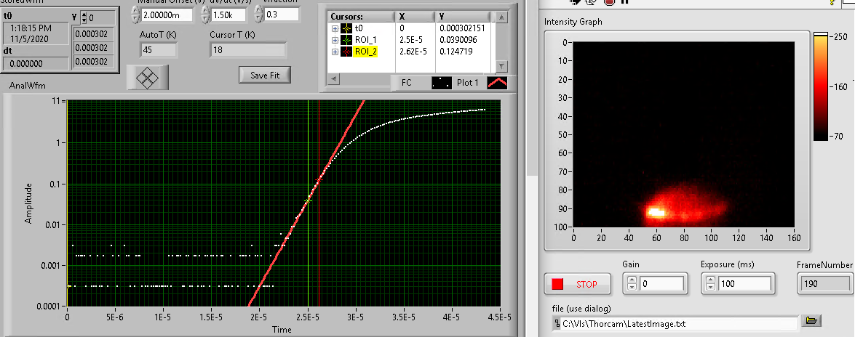The image size is (855, 337).
Task: Open the file browse folder icon
Action: [x=813, y=320]
